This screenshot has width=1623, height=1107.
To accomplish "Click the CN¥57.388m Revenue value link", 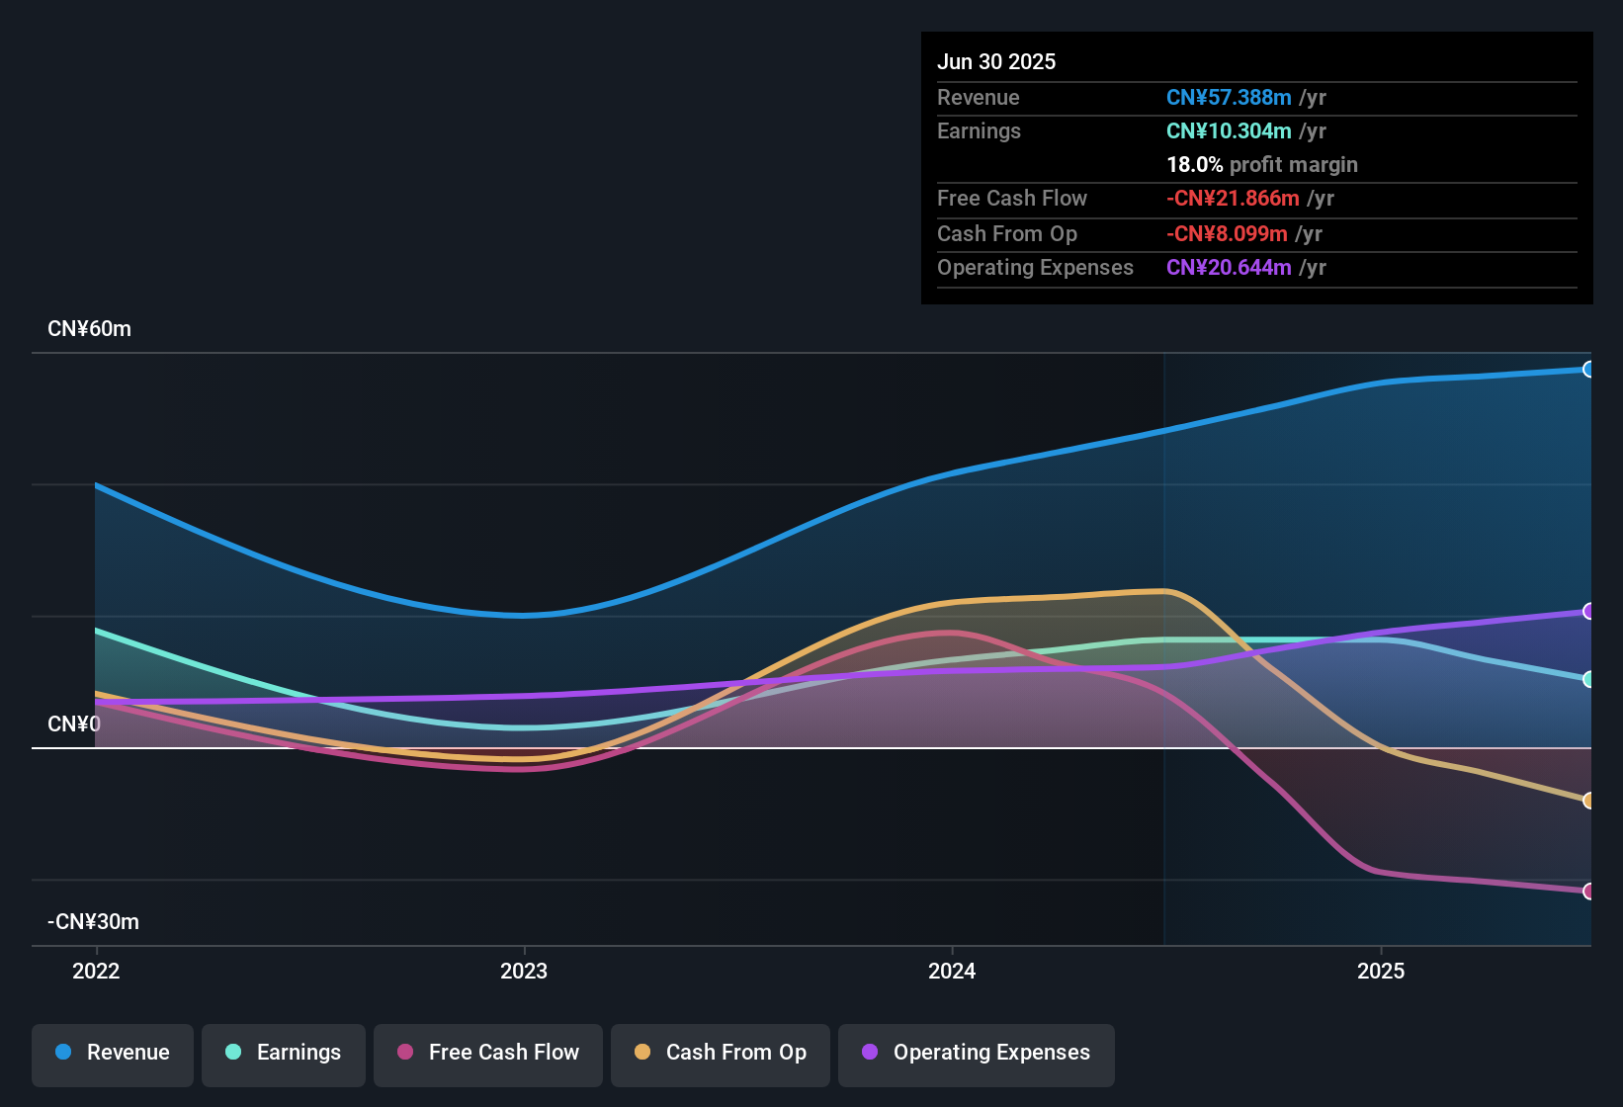I will pos(1229,97).
